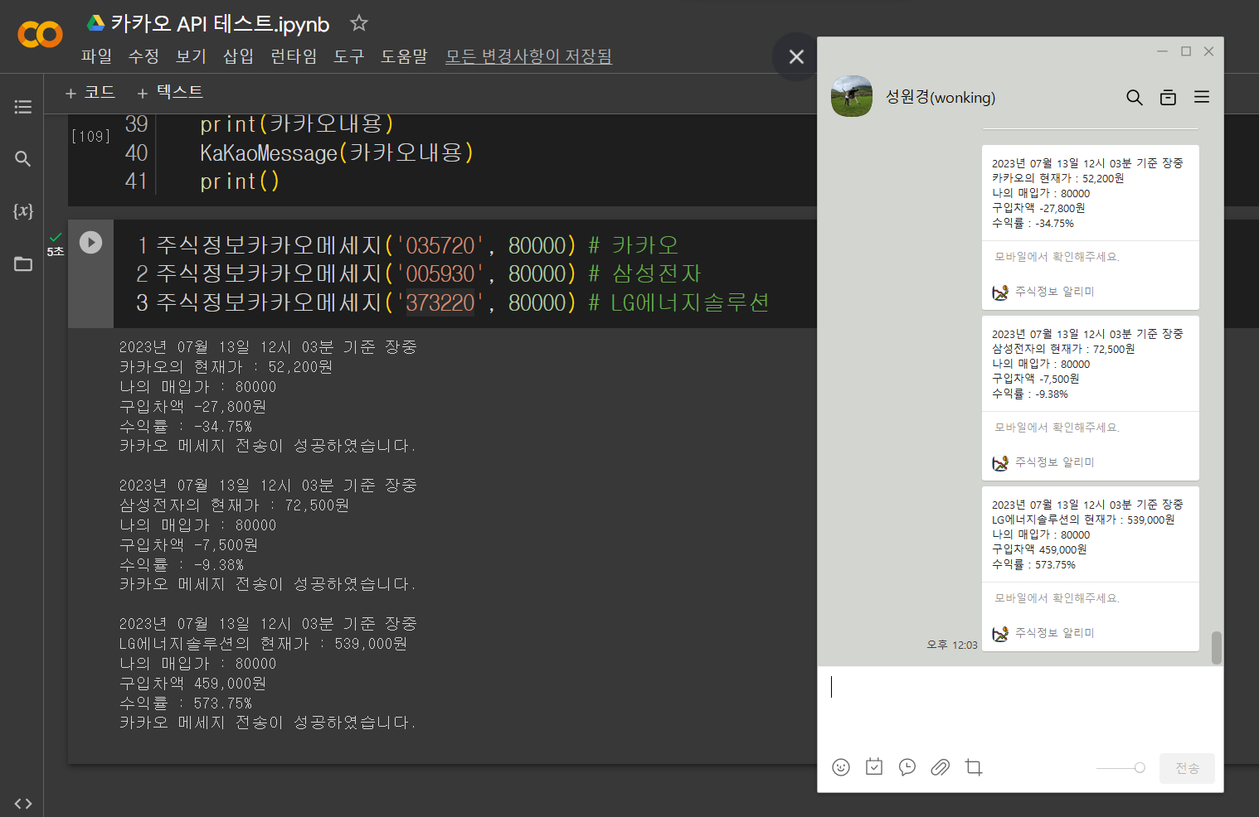Open the 도움말 menu

404,56
